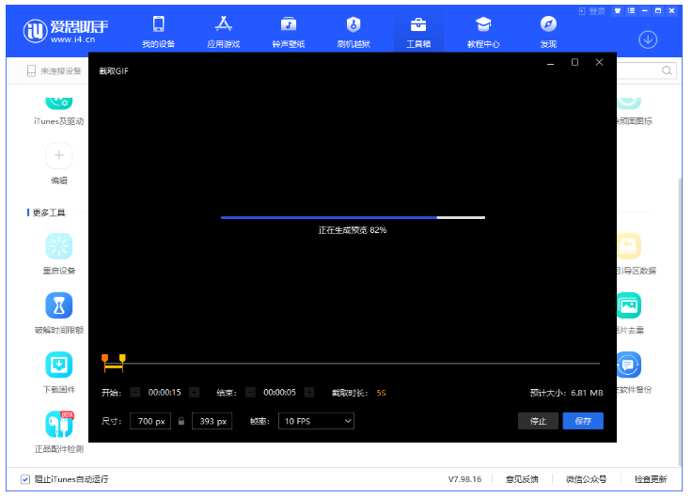Image resolution: width=692 pixels, height=498 pixels.
Task: Select the 工具箱 tab
Action: (418, 31)
